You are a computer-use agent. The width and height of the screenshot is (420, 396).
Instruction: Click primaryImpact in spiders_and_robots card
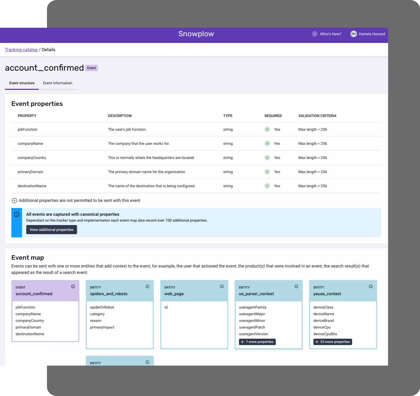102,327
